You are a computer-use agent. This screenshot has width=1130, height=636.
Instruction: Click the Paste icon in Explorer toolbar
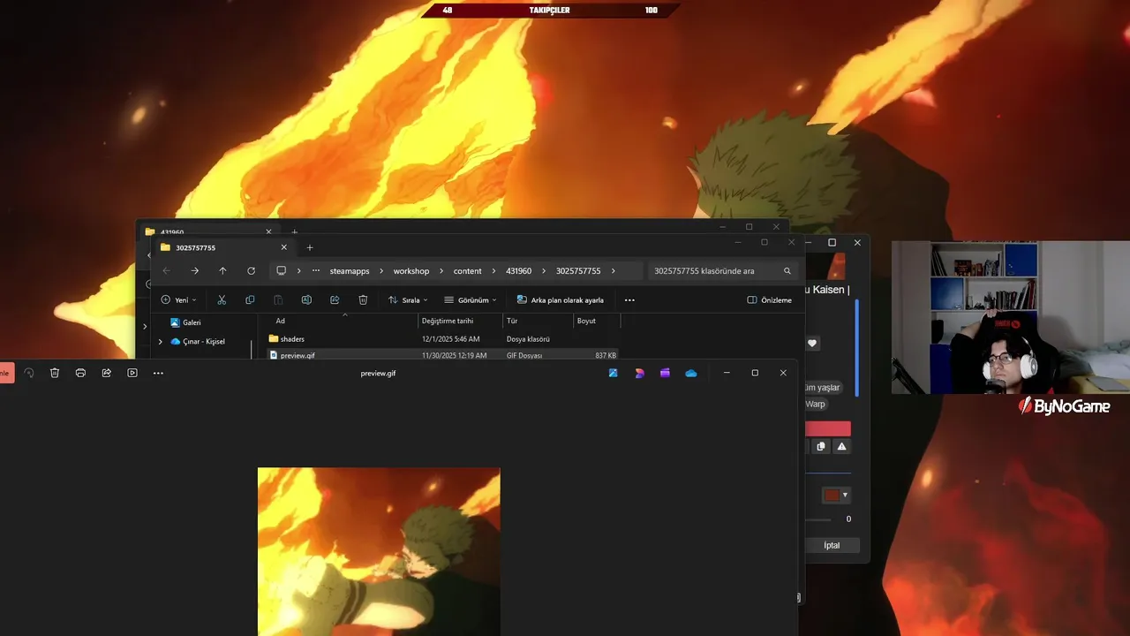pos(278,300)
